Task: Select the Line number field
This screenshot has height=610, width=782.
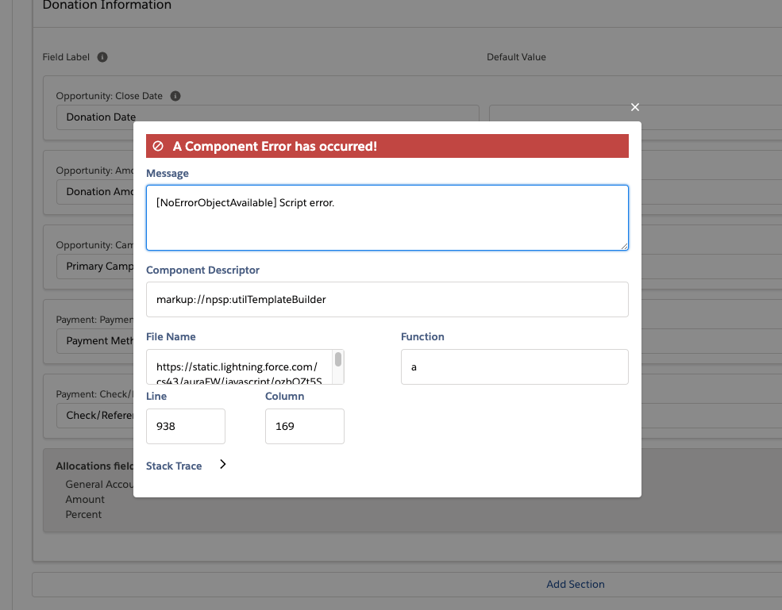Action: [185, 426]
